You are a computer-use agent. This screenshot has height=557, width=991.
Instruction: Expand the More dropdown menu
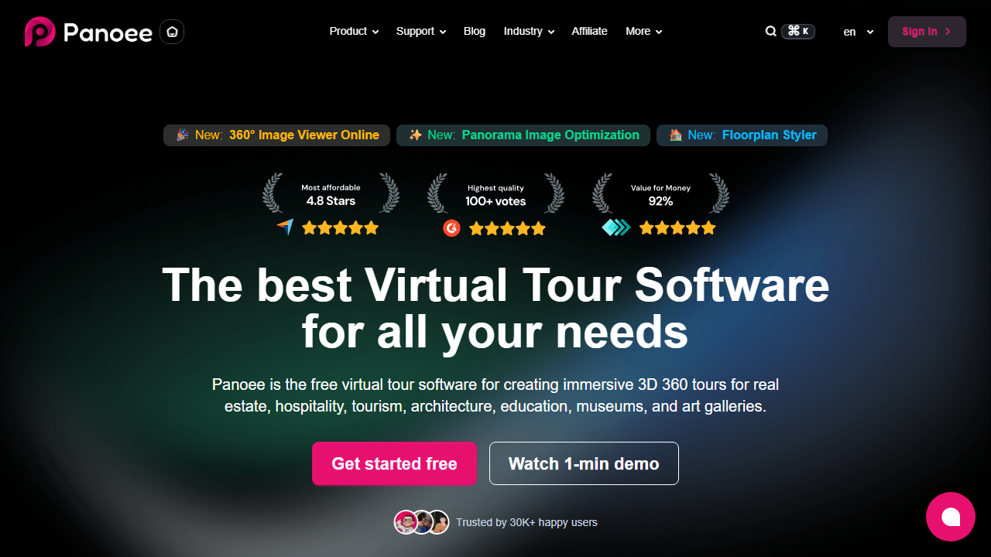pyautogui.click(x=644, y=32)
